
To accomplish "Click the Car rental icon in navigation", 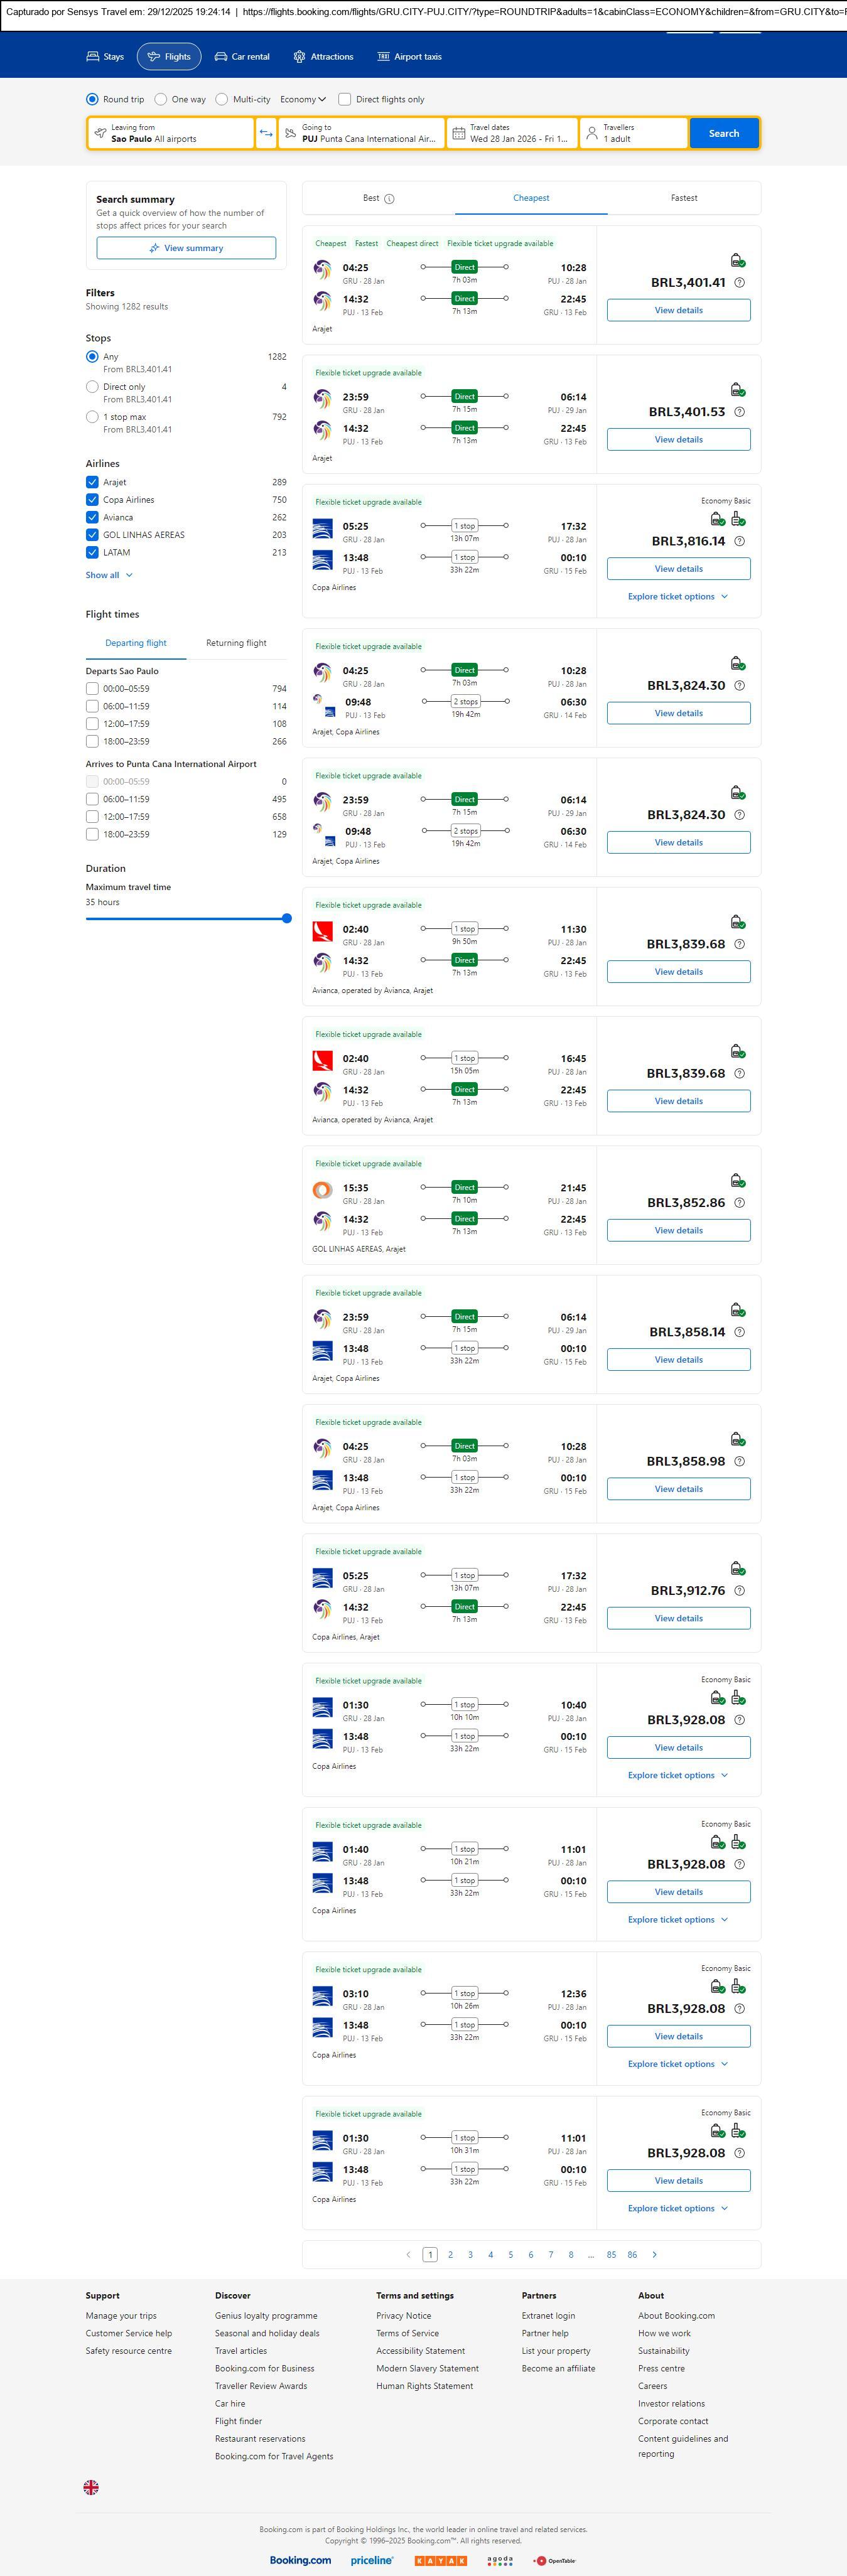I will click(221, 57).
